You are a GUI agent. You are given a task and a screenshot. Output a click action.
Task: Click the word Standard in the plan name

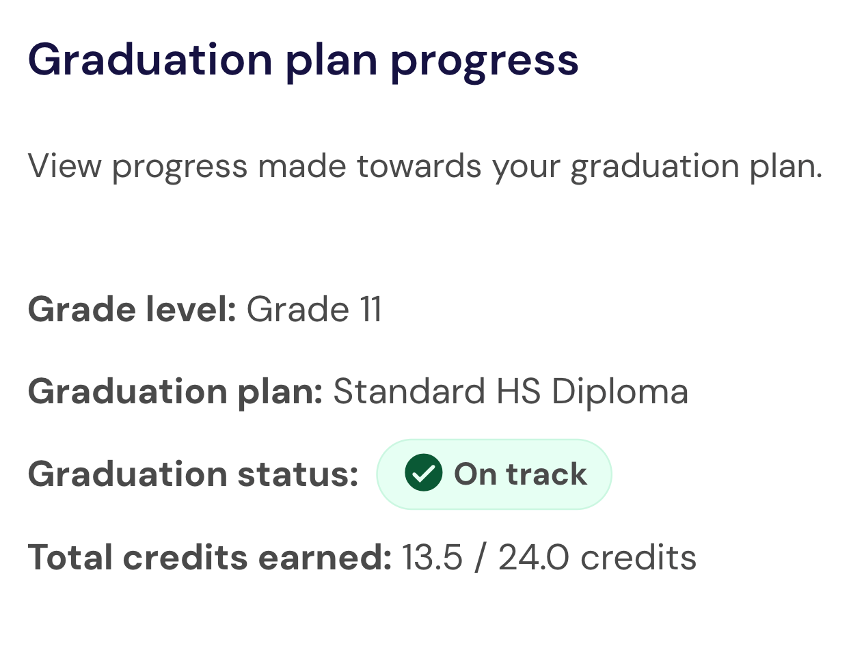(x=408, y=392)
